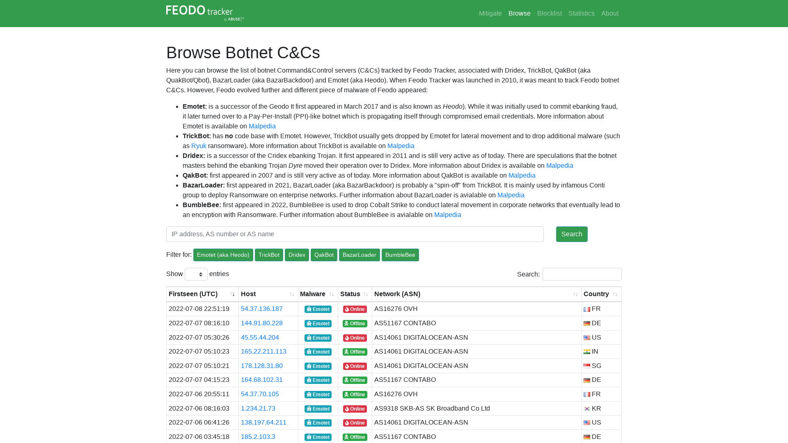This screenshot has height=443, width=788.
Task: Click timestamp 2022-07-08 22:51:19
Action: (199, 309)
